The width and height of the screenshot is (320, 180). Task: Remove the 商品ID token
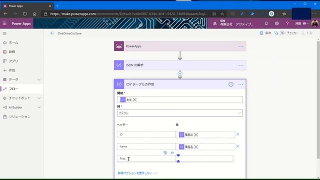(196, 134)
